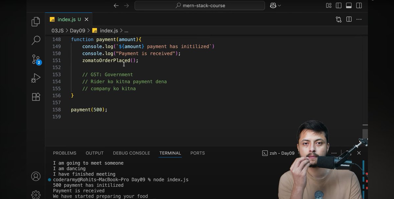The width and height of the screenshot is (394, 199).
Task: Split the editor right
Action: coord(349,19)
